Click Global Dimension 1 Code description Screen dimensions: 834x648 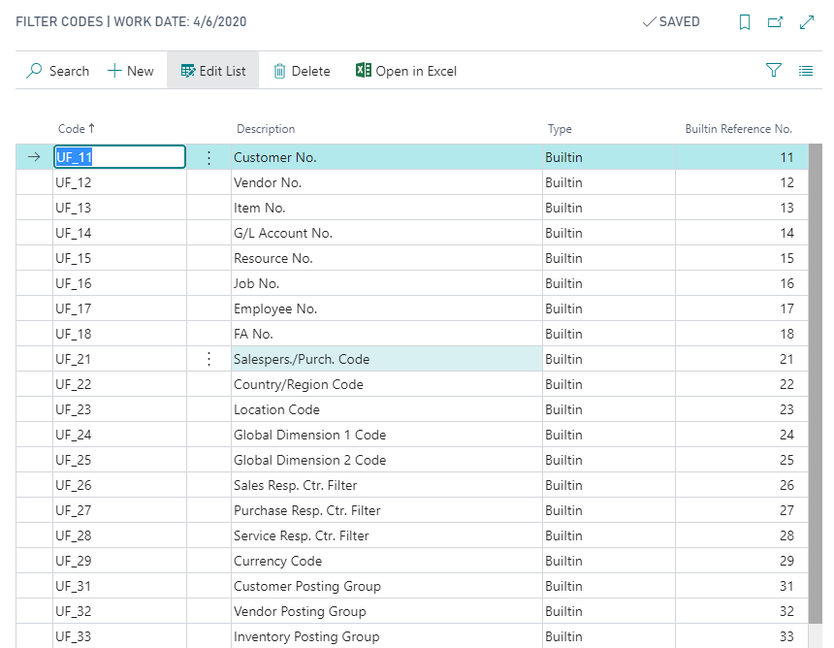[x=387, y=435]
